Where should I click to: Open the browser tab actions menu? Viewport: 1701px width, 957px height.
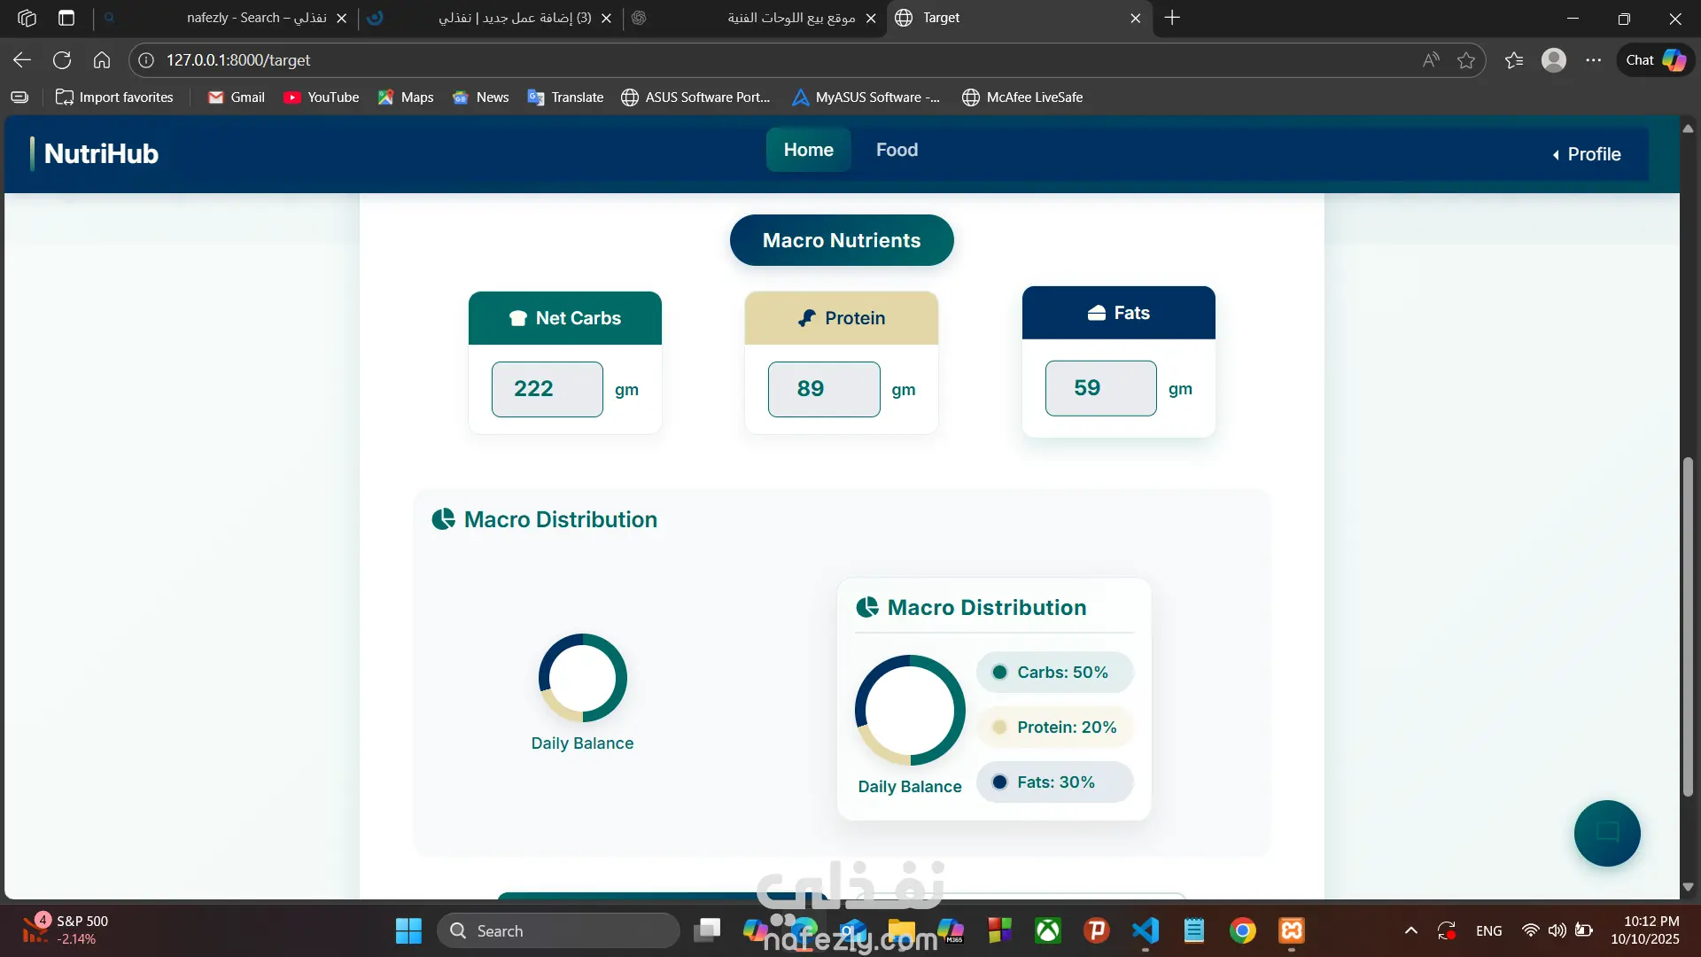click(x=66, y=18)
